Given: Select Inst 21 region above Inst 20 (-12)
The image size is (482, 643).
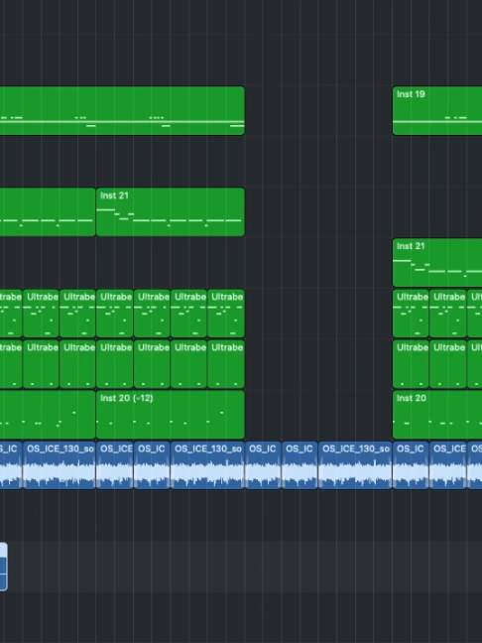Looking at the screenshot, I should pyautogui.click(x=171, y=212).
